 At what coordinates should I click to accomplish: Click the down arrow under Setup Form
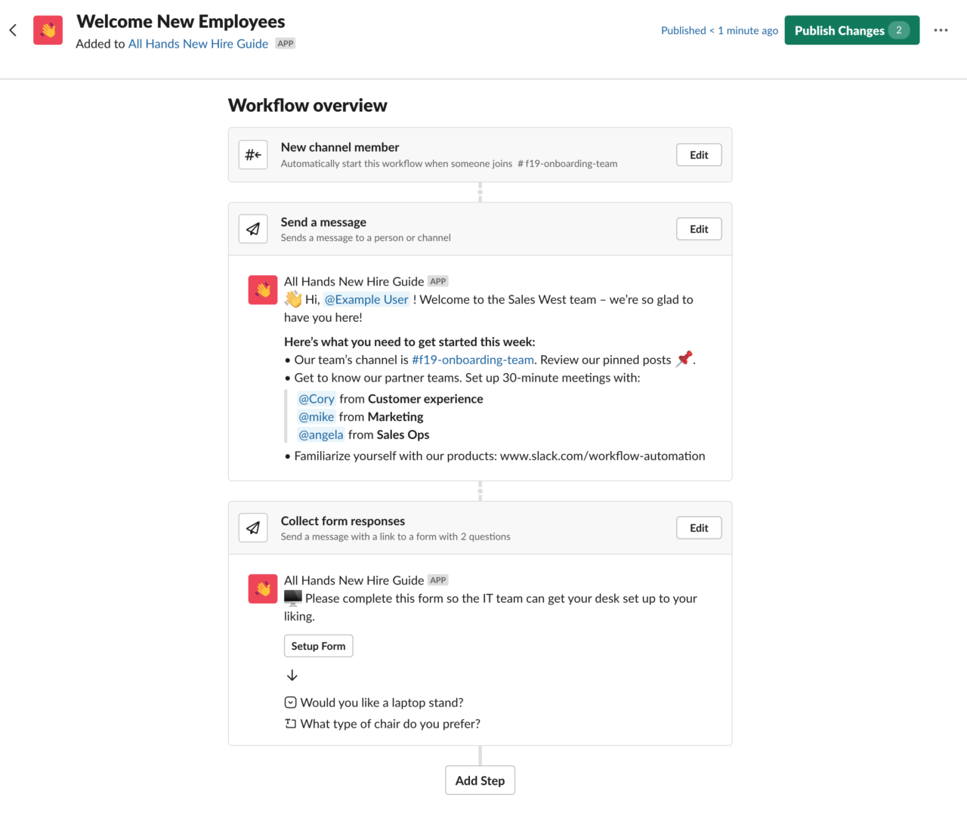[292, 675]
